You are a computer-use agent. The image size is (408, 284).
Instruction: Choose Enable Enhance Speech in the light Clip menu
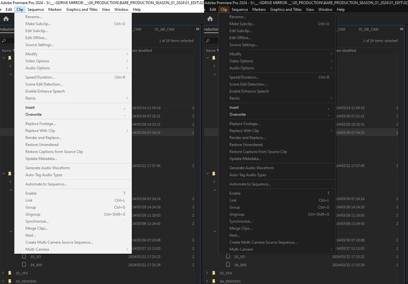click(73, 91)
